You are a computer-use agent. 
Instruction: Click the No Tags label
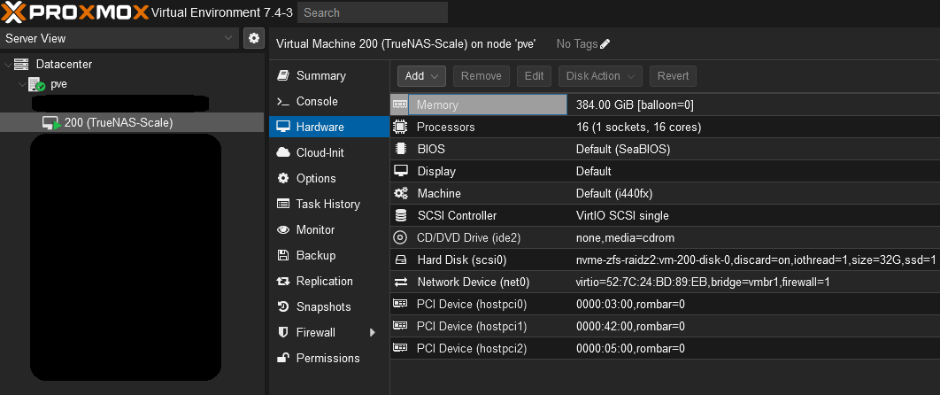577,43
